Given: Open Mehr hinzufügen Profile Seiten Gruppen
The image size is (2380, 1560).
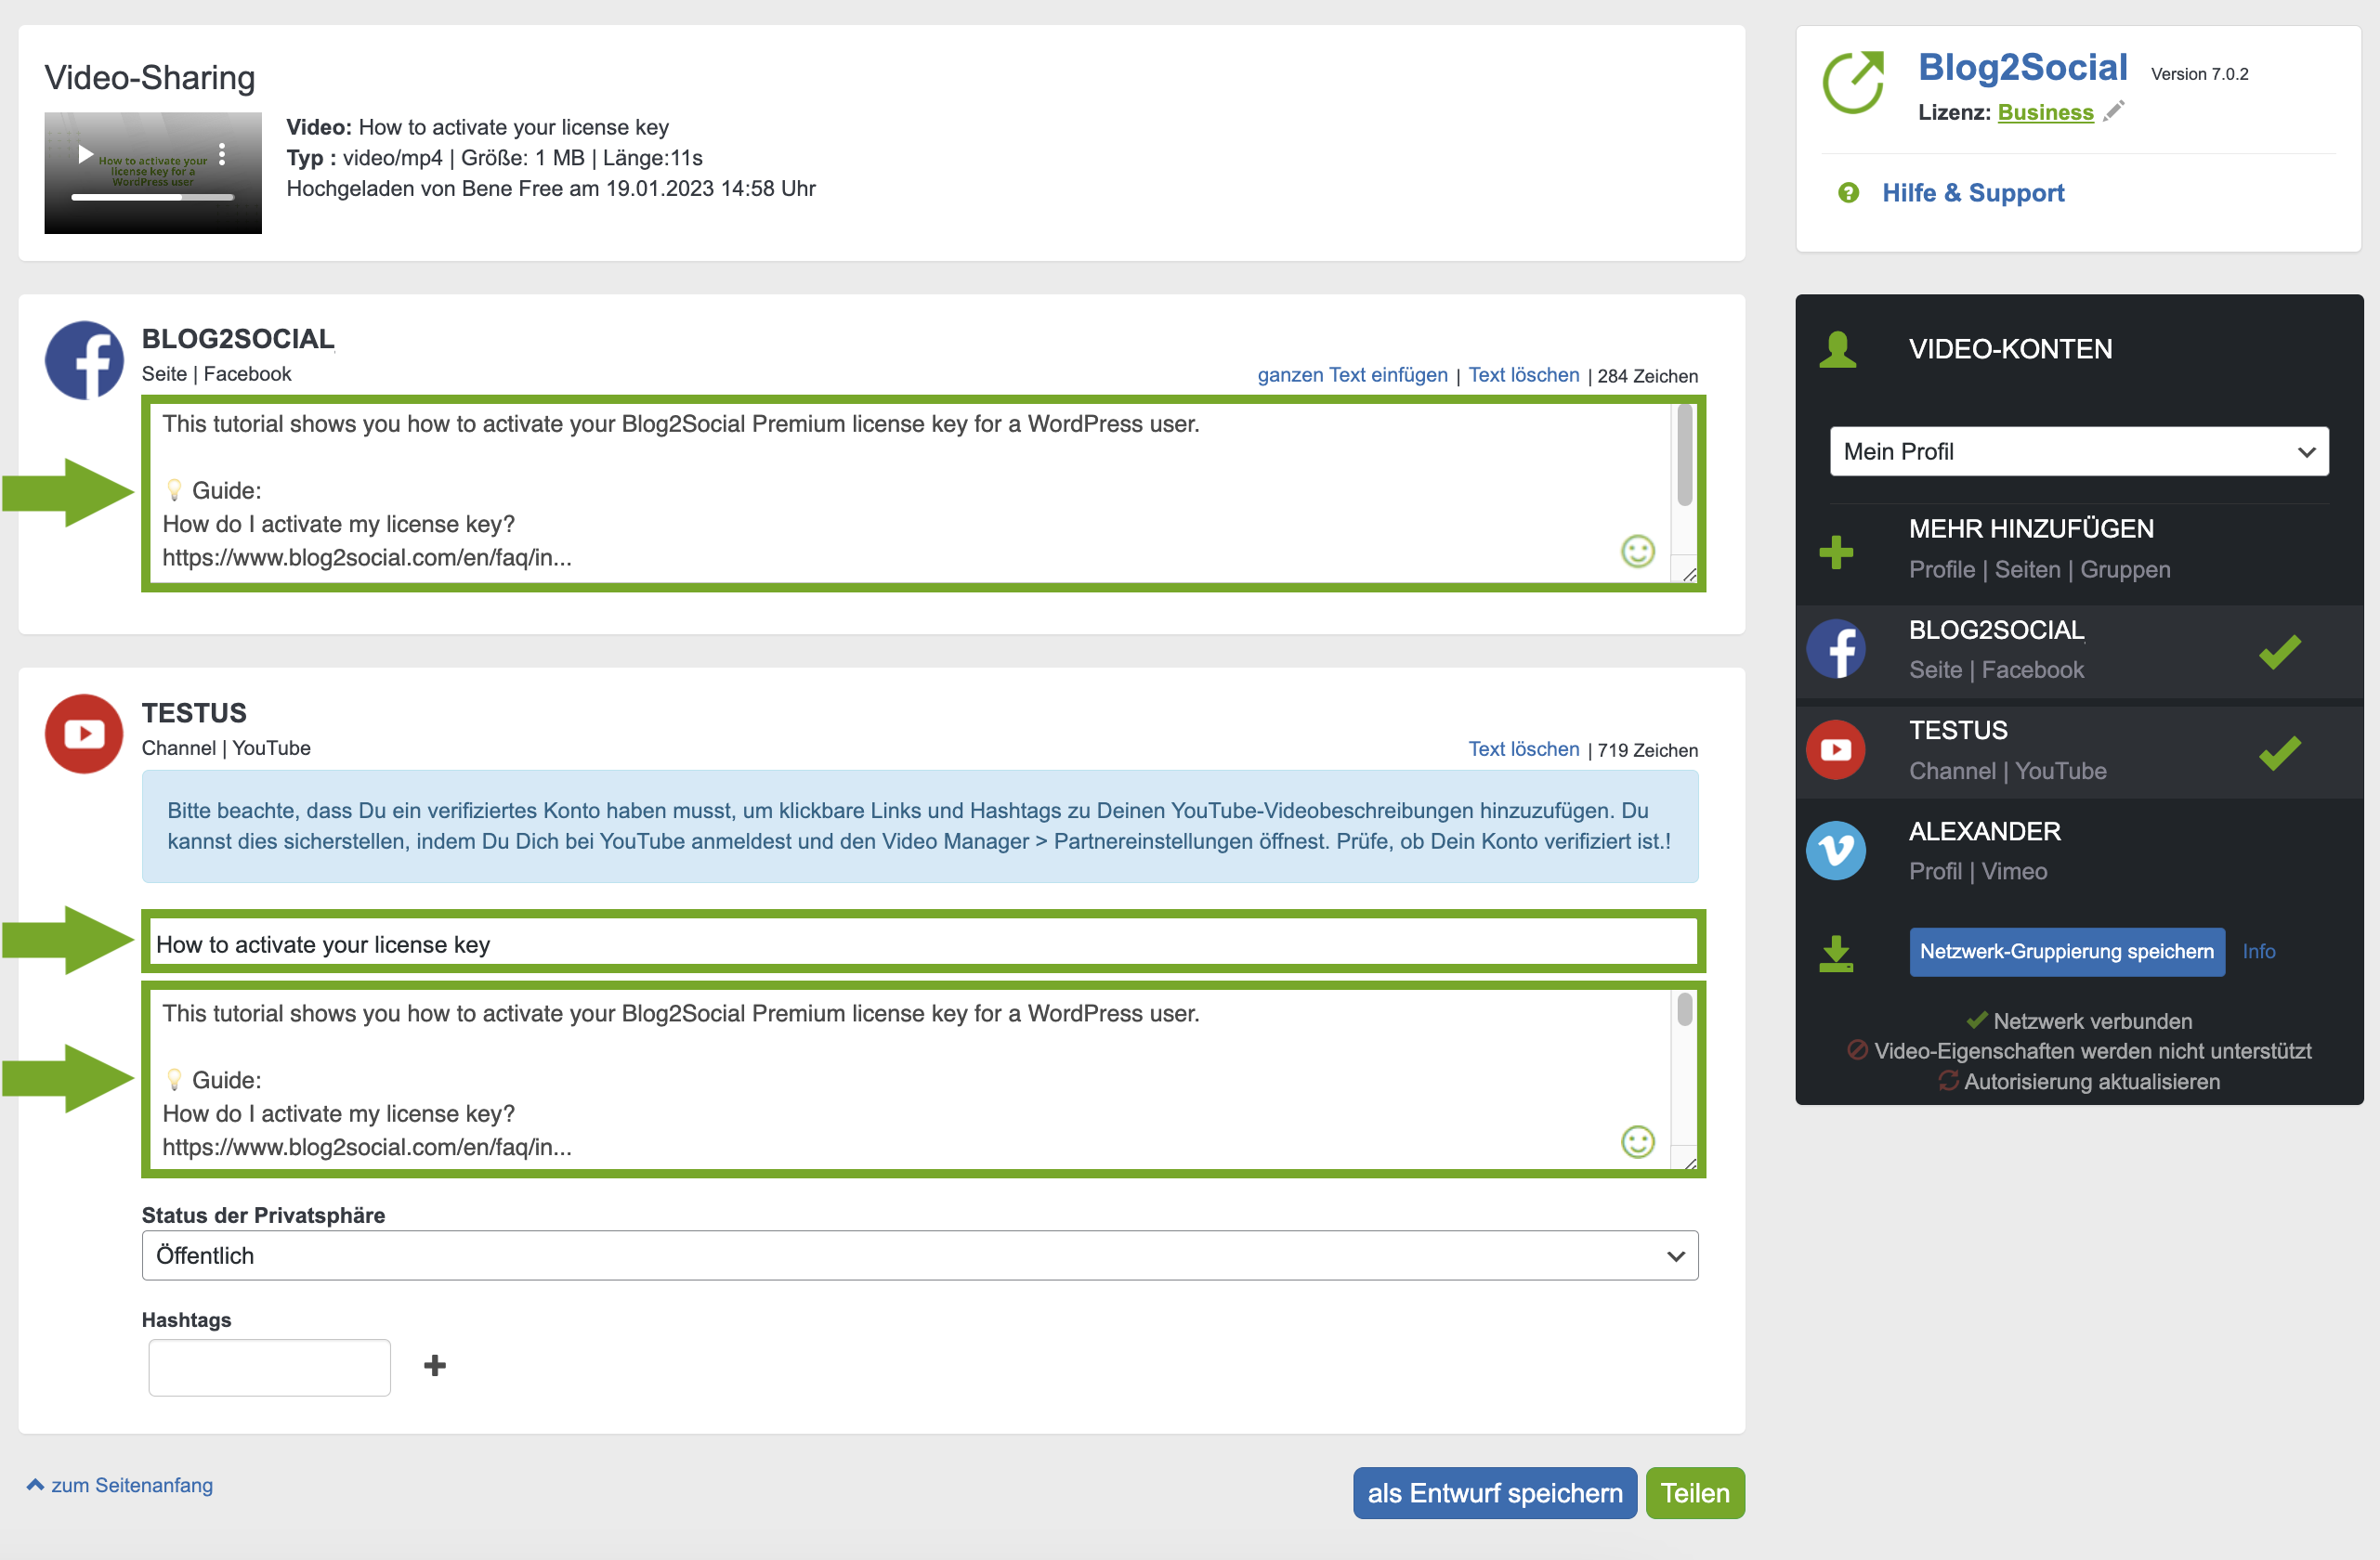Looking at the screenshot, I should [2039, 549].
